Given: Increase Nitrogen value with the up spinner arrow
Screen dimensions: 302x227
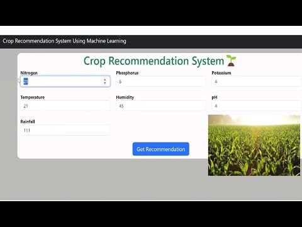Looking at the screenshot, I should 105,79.
